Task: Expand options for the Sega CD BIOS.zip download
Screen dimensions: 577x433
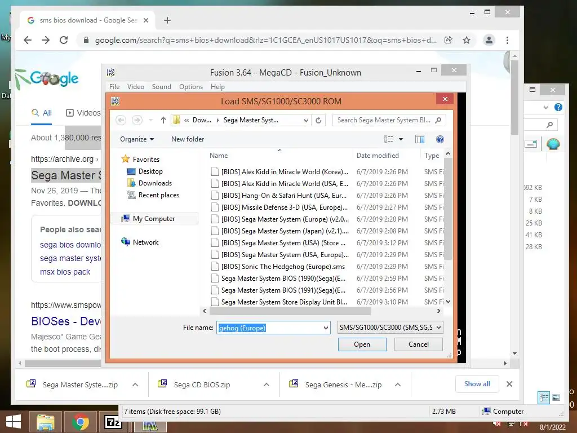Action: [x=267, y=385]
